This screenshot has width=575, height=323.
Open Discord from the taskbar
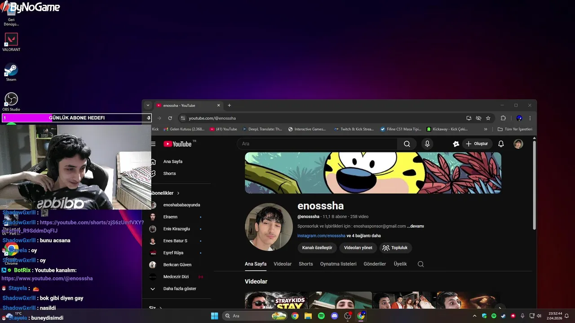[x=334, y=316]
